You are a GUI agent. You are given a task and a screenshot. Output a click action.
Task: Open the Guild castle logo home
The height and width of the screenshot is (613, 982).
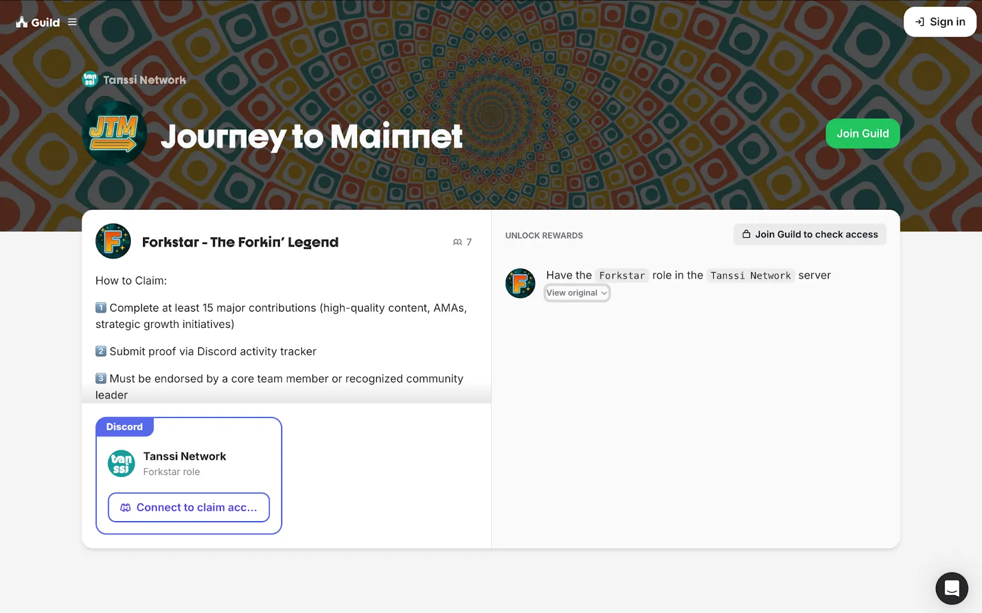[37, 22]
